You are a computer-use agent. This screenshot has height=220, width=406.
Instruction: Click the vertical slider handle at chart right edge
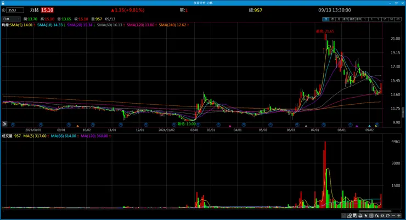click(x=403, y=112)
